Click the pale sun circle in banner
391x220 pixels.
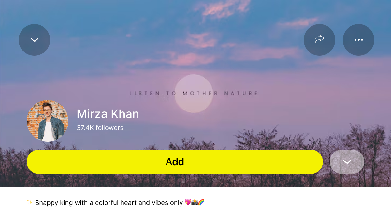pos(194,94)
